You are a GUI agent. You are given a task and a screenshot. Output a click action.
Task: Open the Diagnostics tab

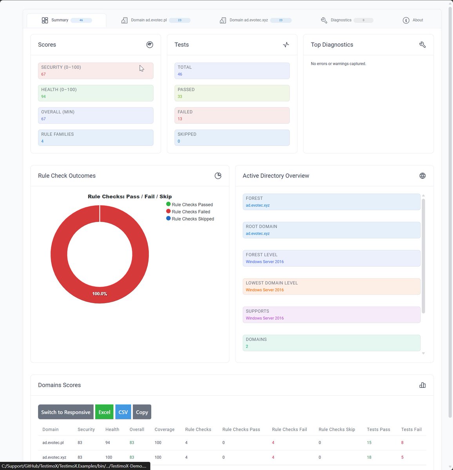346,20
